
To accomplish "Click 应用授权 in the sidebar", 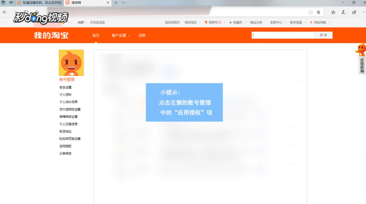I will [x=65, y=146].
